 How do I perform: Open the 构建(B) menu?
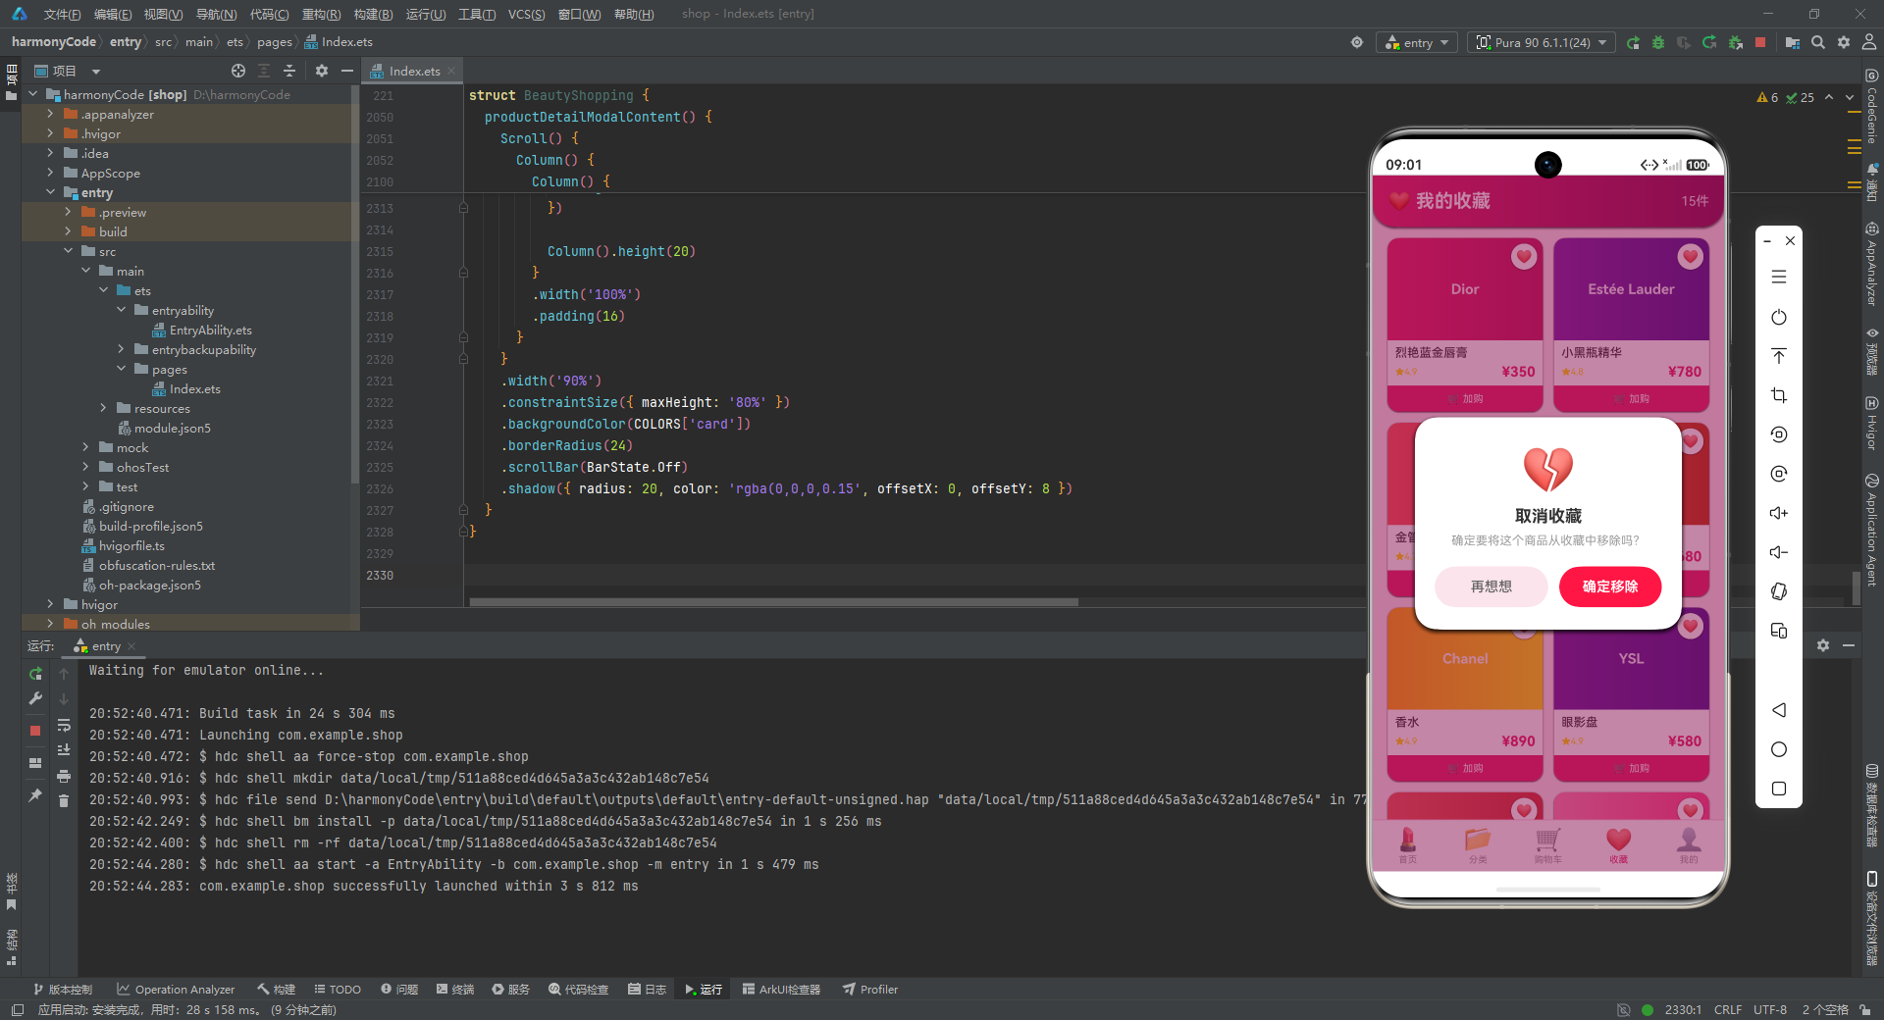pos(373,14)
